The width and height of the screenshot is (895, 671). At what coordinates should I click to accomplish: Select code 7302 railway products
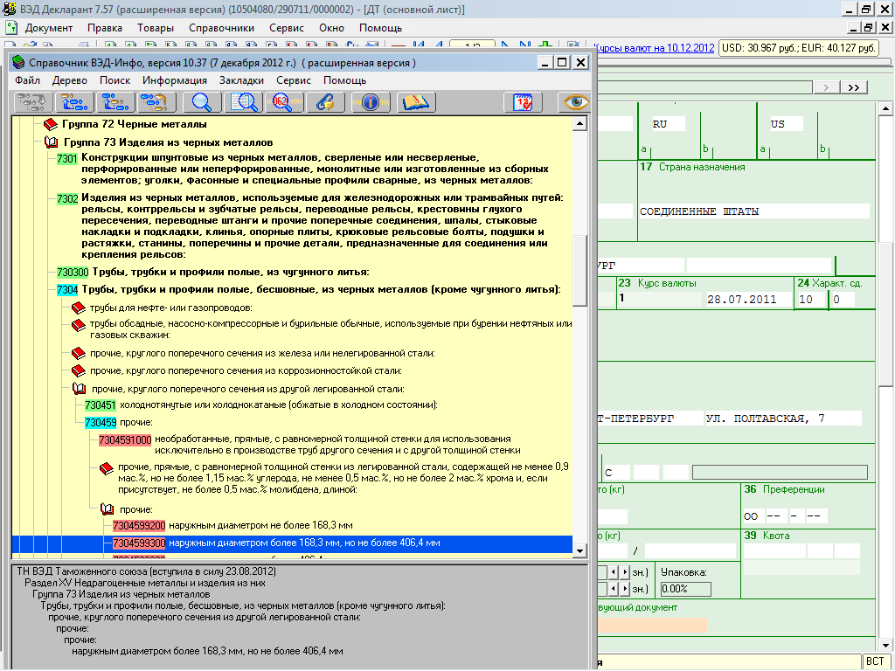(x=67, y=198)
